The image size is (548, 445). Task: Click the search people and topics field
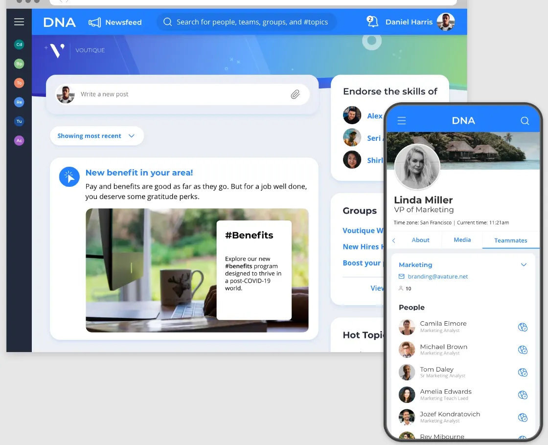[247, 22]
